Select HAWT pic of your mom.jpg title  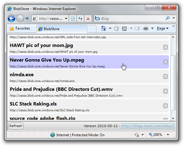(x=42, y=45)
